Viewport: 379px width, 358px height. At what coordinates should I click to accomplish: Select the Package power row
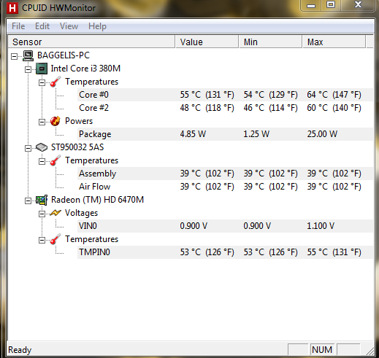226,134
